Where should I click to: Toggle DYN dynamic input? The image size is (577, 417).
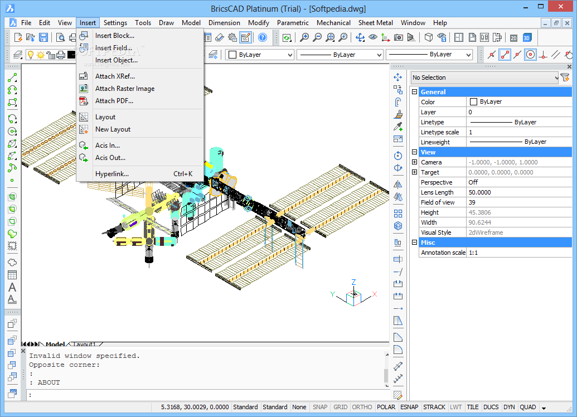(x=509, y=407)
